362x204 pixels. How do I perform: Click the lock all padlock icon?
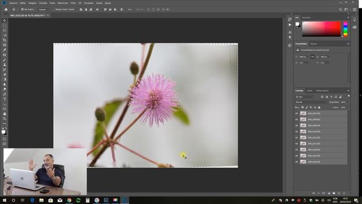point(319,107)
